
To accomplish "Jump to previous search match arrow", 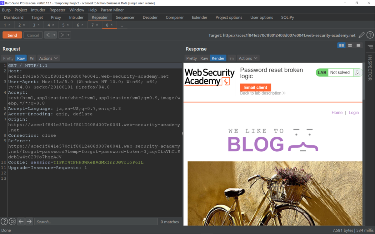I will pos(21,222).
